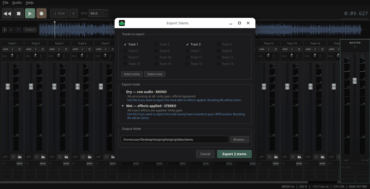Viewport: 370px width, 189px height.
Task: Open Track 5 folder icon
Action: pos(113,157)
